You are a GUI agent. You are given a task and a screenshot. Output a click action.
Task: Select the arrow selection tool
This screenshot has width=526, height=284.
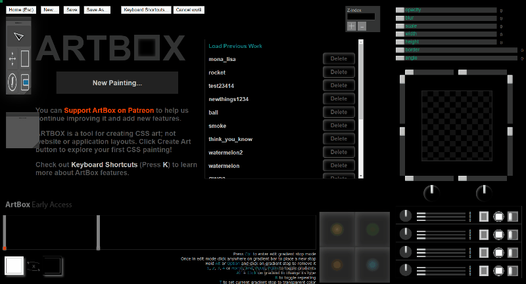coord(18,37)
